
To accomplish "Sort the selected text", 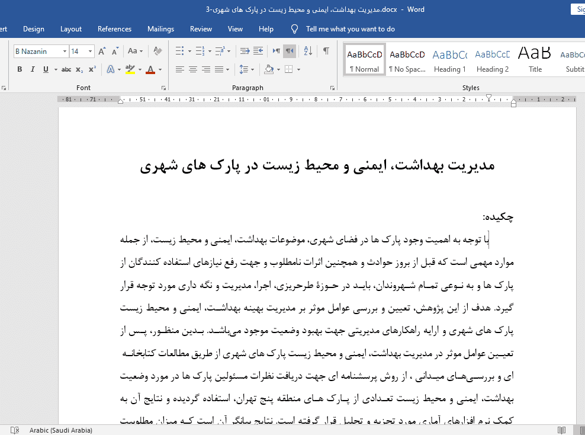I will (308, 51).
